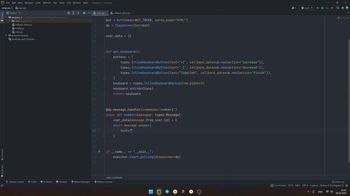Open Version Control tool window
350x196 pixels.
click(x=15, y=182)
